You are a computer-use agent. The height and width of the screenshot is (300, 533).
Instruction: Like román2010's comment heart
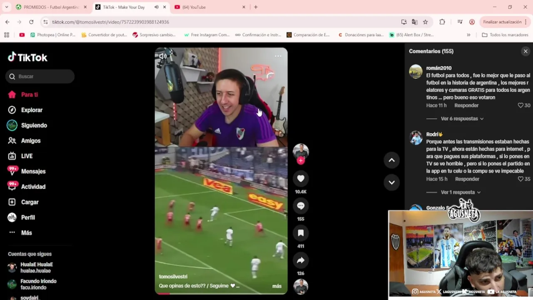(521, 105)
